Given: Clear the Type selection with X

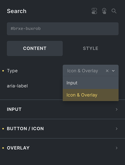Looking at the screenshot, I should tap(107, 71).
